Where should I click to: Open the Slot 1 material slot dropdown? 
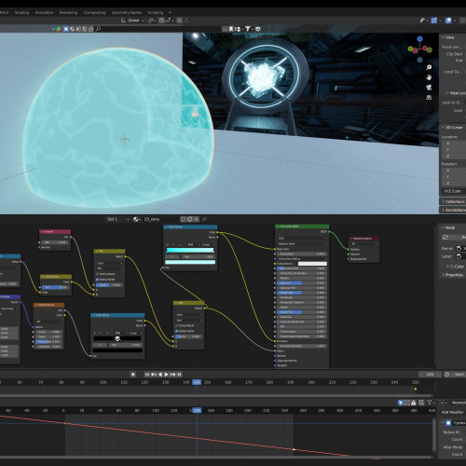click(x=117, y=219)
